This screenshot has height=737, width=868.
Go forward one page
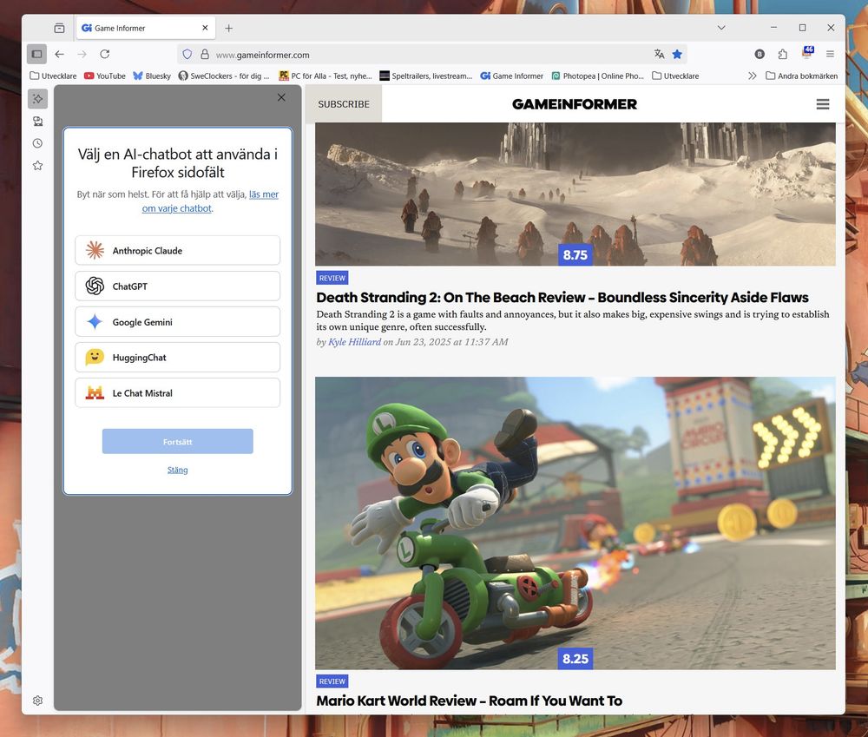(82, 55)
